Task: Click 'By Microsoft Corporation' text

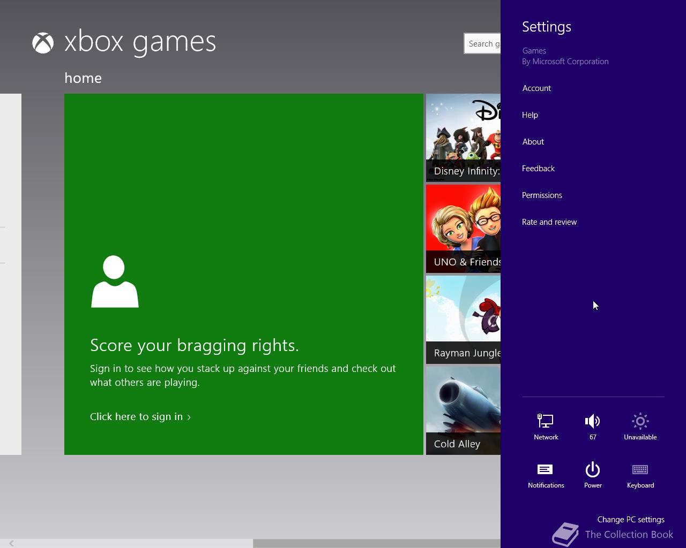Action: point(565,62)
